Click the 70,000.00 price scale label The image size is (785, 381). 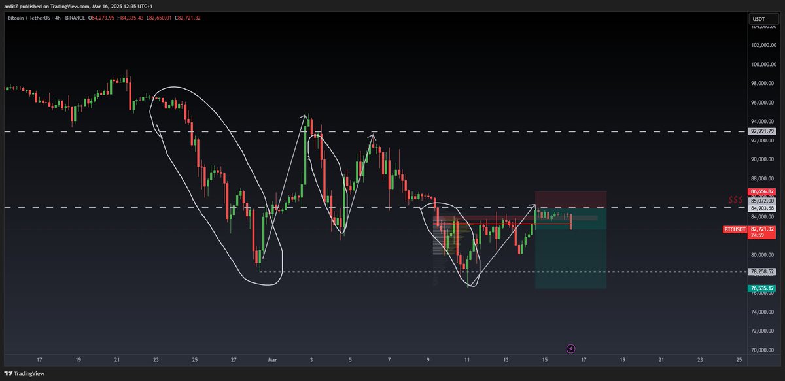[x=763, y=350]
